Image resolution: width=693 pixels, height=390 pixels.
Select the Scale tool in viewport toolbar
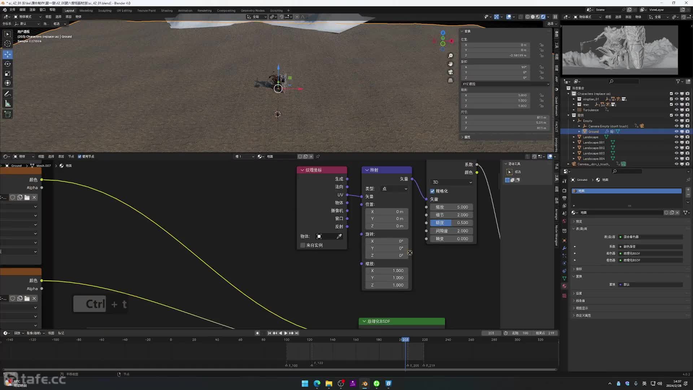(8, 73)
